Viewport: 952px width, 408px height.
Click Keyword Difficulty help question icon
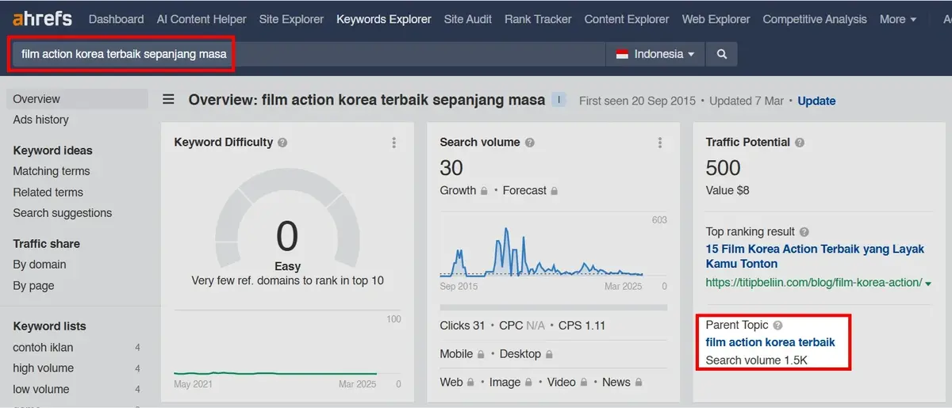pos(282,143)
